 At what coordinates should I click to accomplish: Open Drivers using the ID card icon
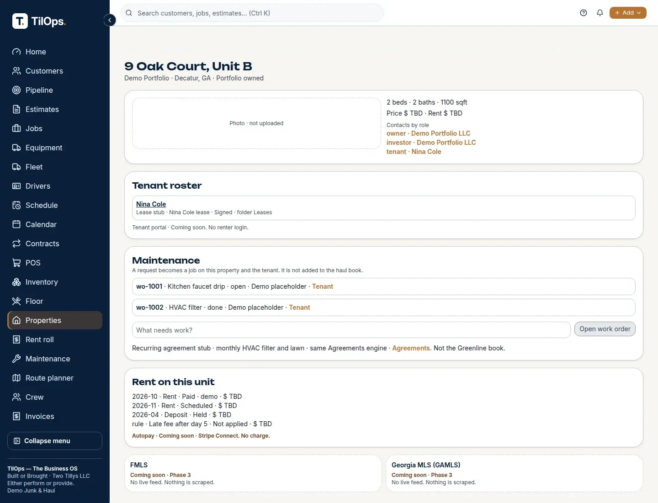(16, 186)
